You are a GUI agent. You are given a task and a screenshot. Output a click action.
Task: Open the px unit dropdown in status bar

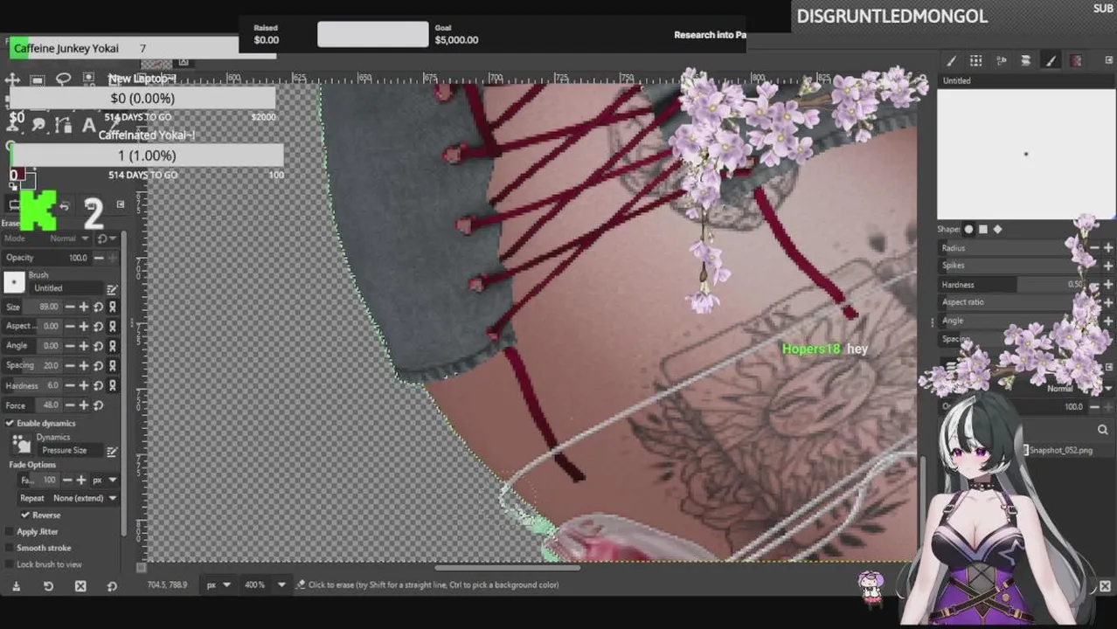(219, 584)
